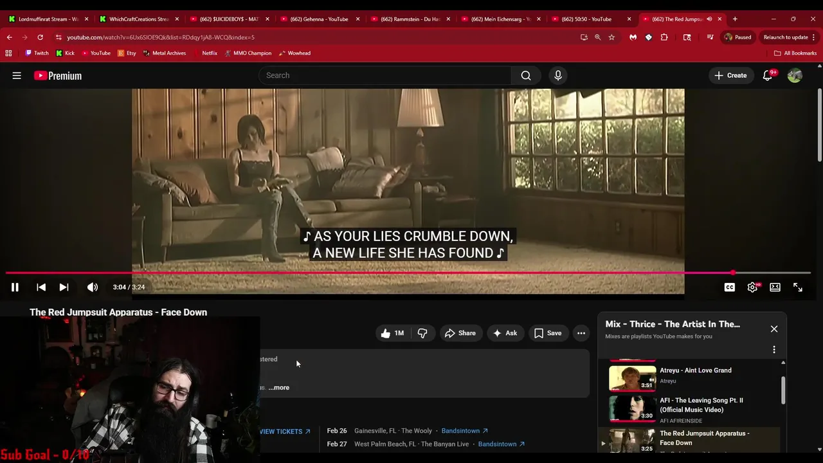
Task: Open the Metal Archives bookmark
Action: 165,53
